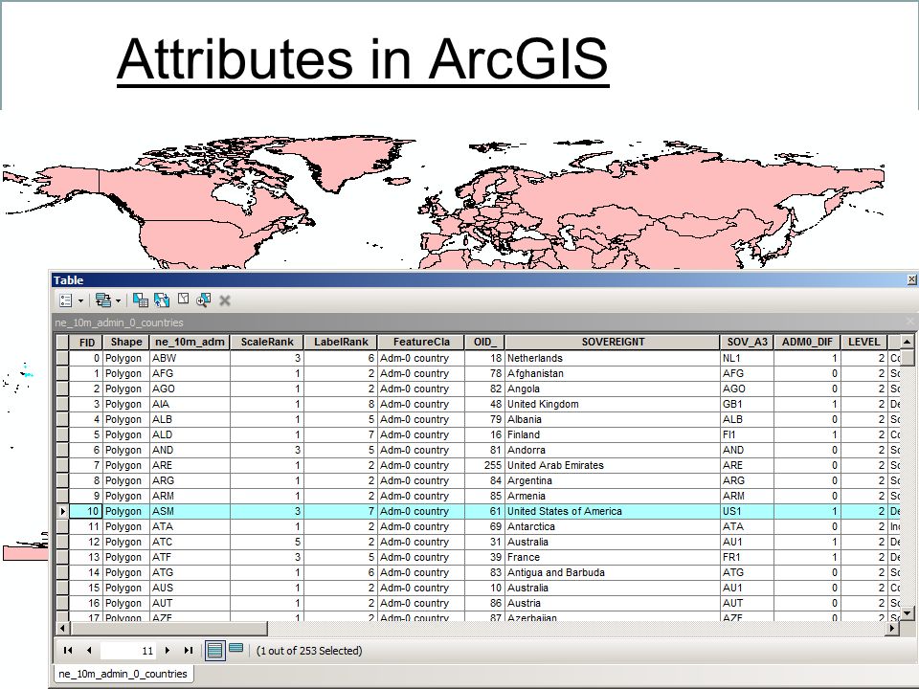Go to the previous record
This screenshot has width=919, height=689.
pyautogui.click(x=88, y=651)
